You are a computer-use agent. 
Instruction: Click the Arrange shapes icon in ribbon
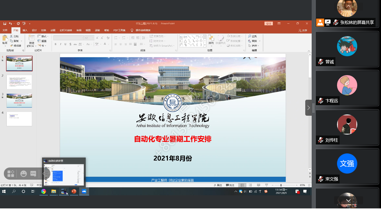211,40
